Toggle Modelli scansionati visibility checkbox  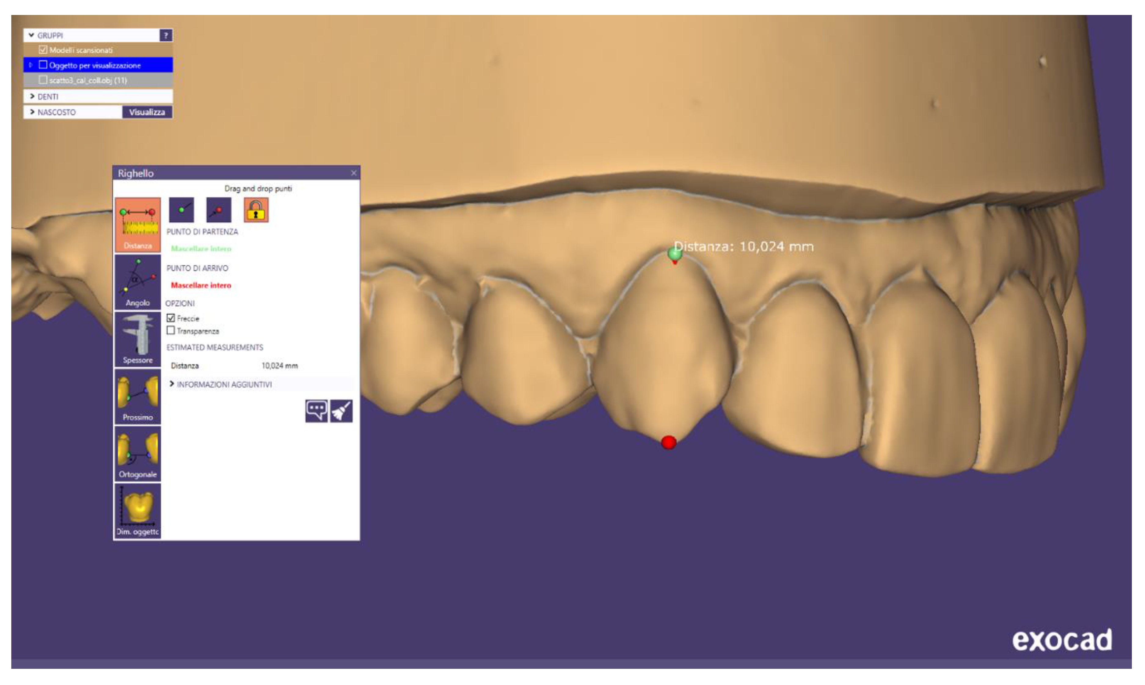(43, 49)
